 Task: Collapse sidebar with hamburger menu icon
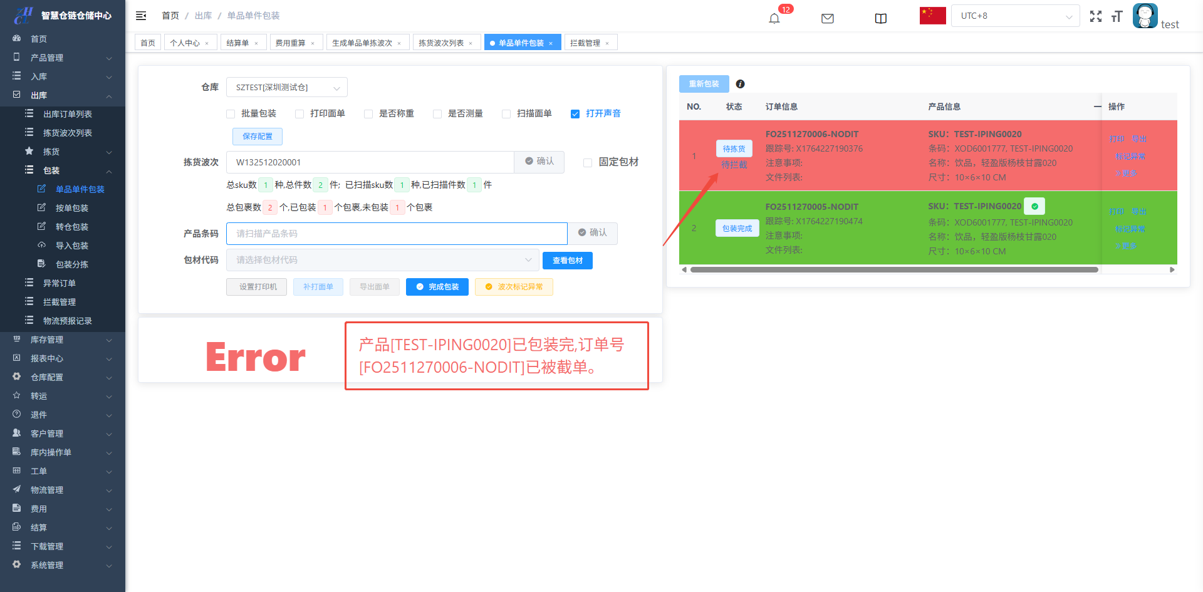click(x=141, y=16)
